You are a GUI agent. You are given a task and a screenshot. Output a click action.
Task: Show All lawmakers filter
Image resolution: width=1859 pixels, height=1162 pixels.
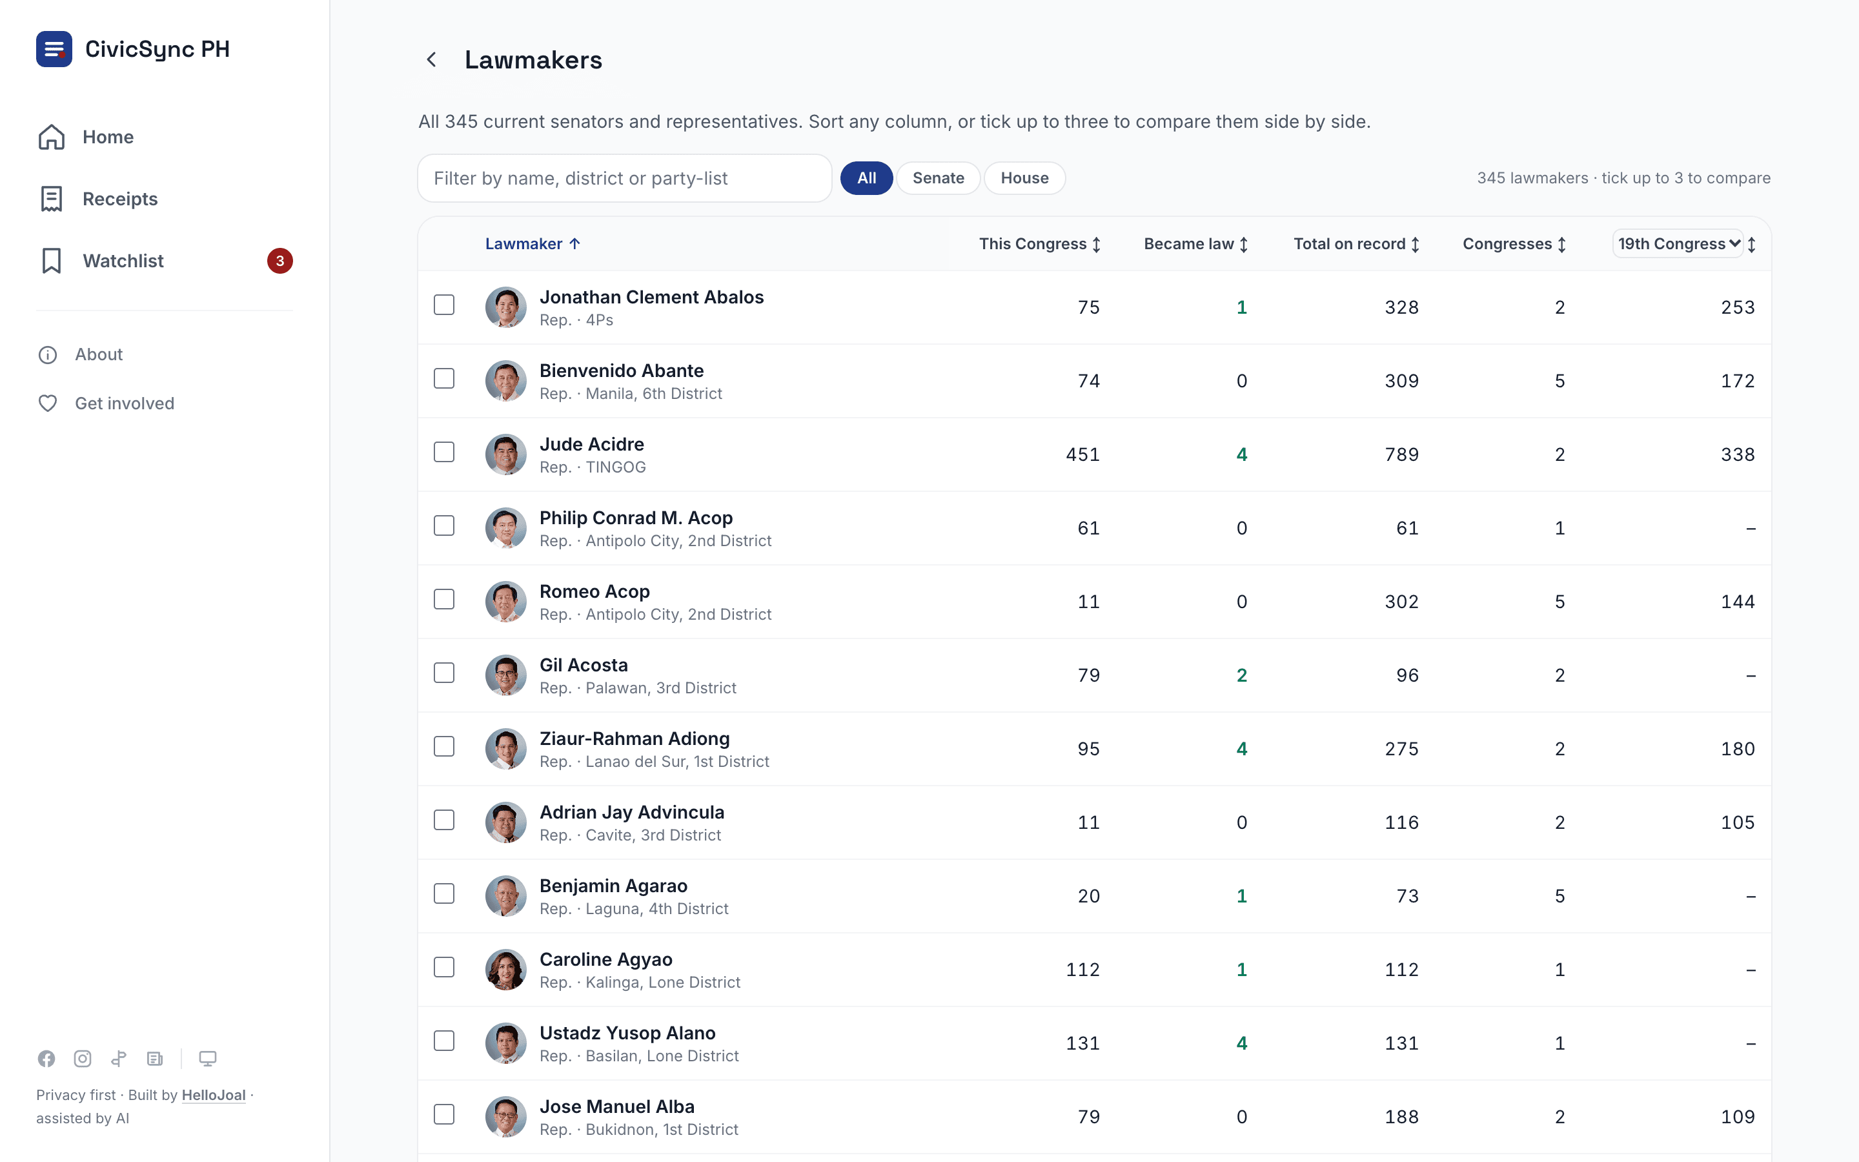[x=866, y=178]
